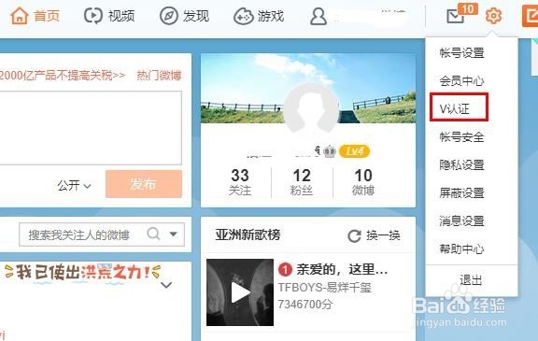Open the song title 亲爱的，这里…
This screenshot has width=538, height=341.
342,270
